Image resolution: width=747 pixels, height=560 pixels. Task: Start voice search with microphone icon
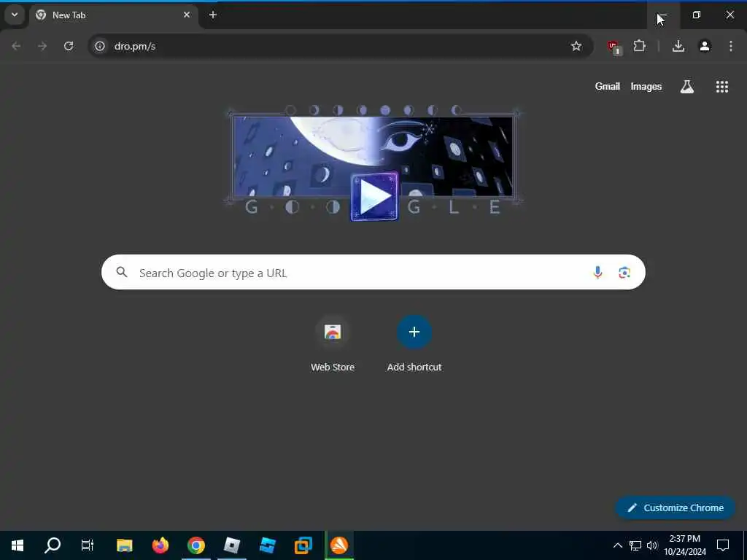[x=597, y=273]
